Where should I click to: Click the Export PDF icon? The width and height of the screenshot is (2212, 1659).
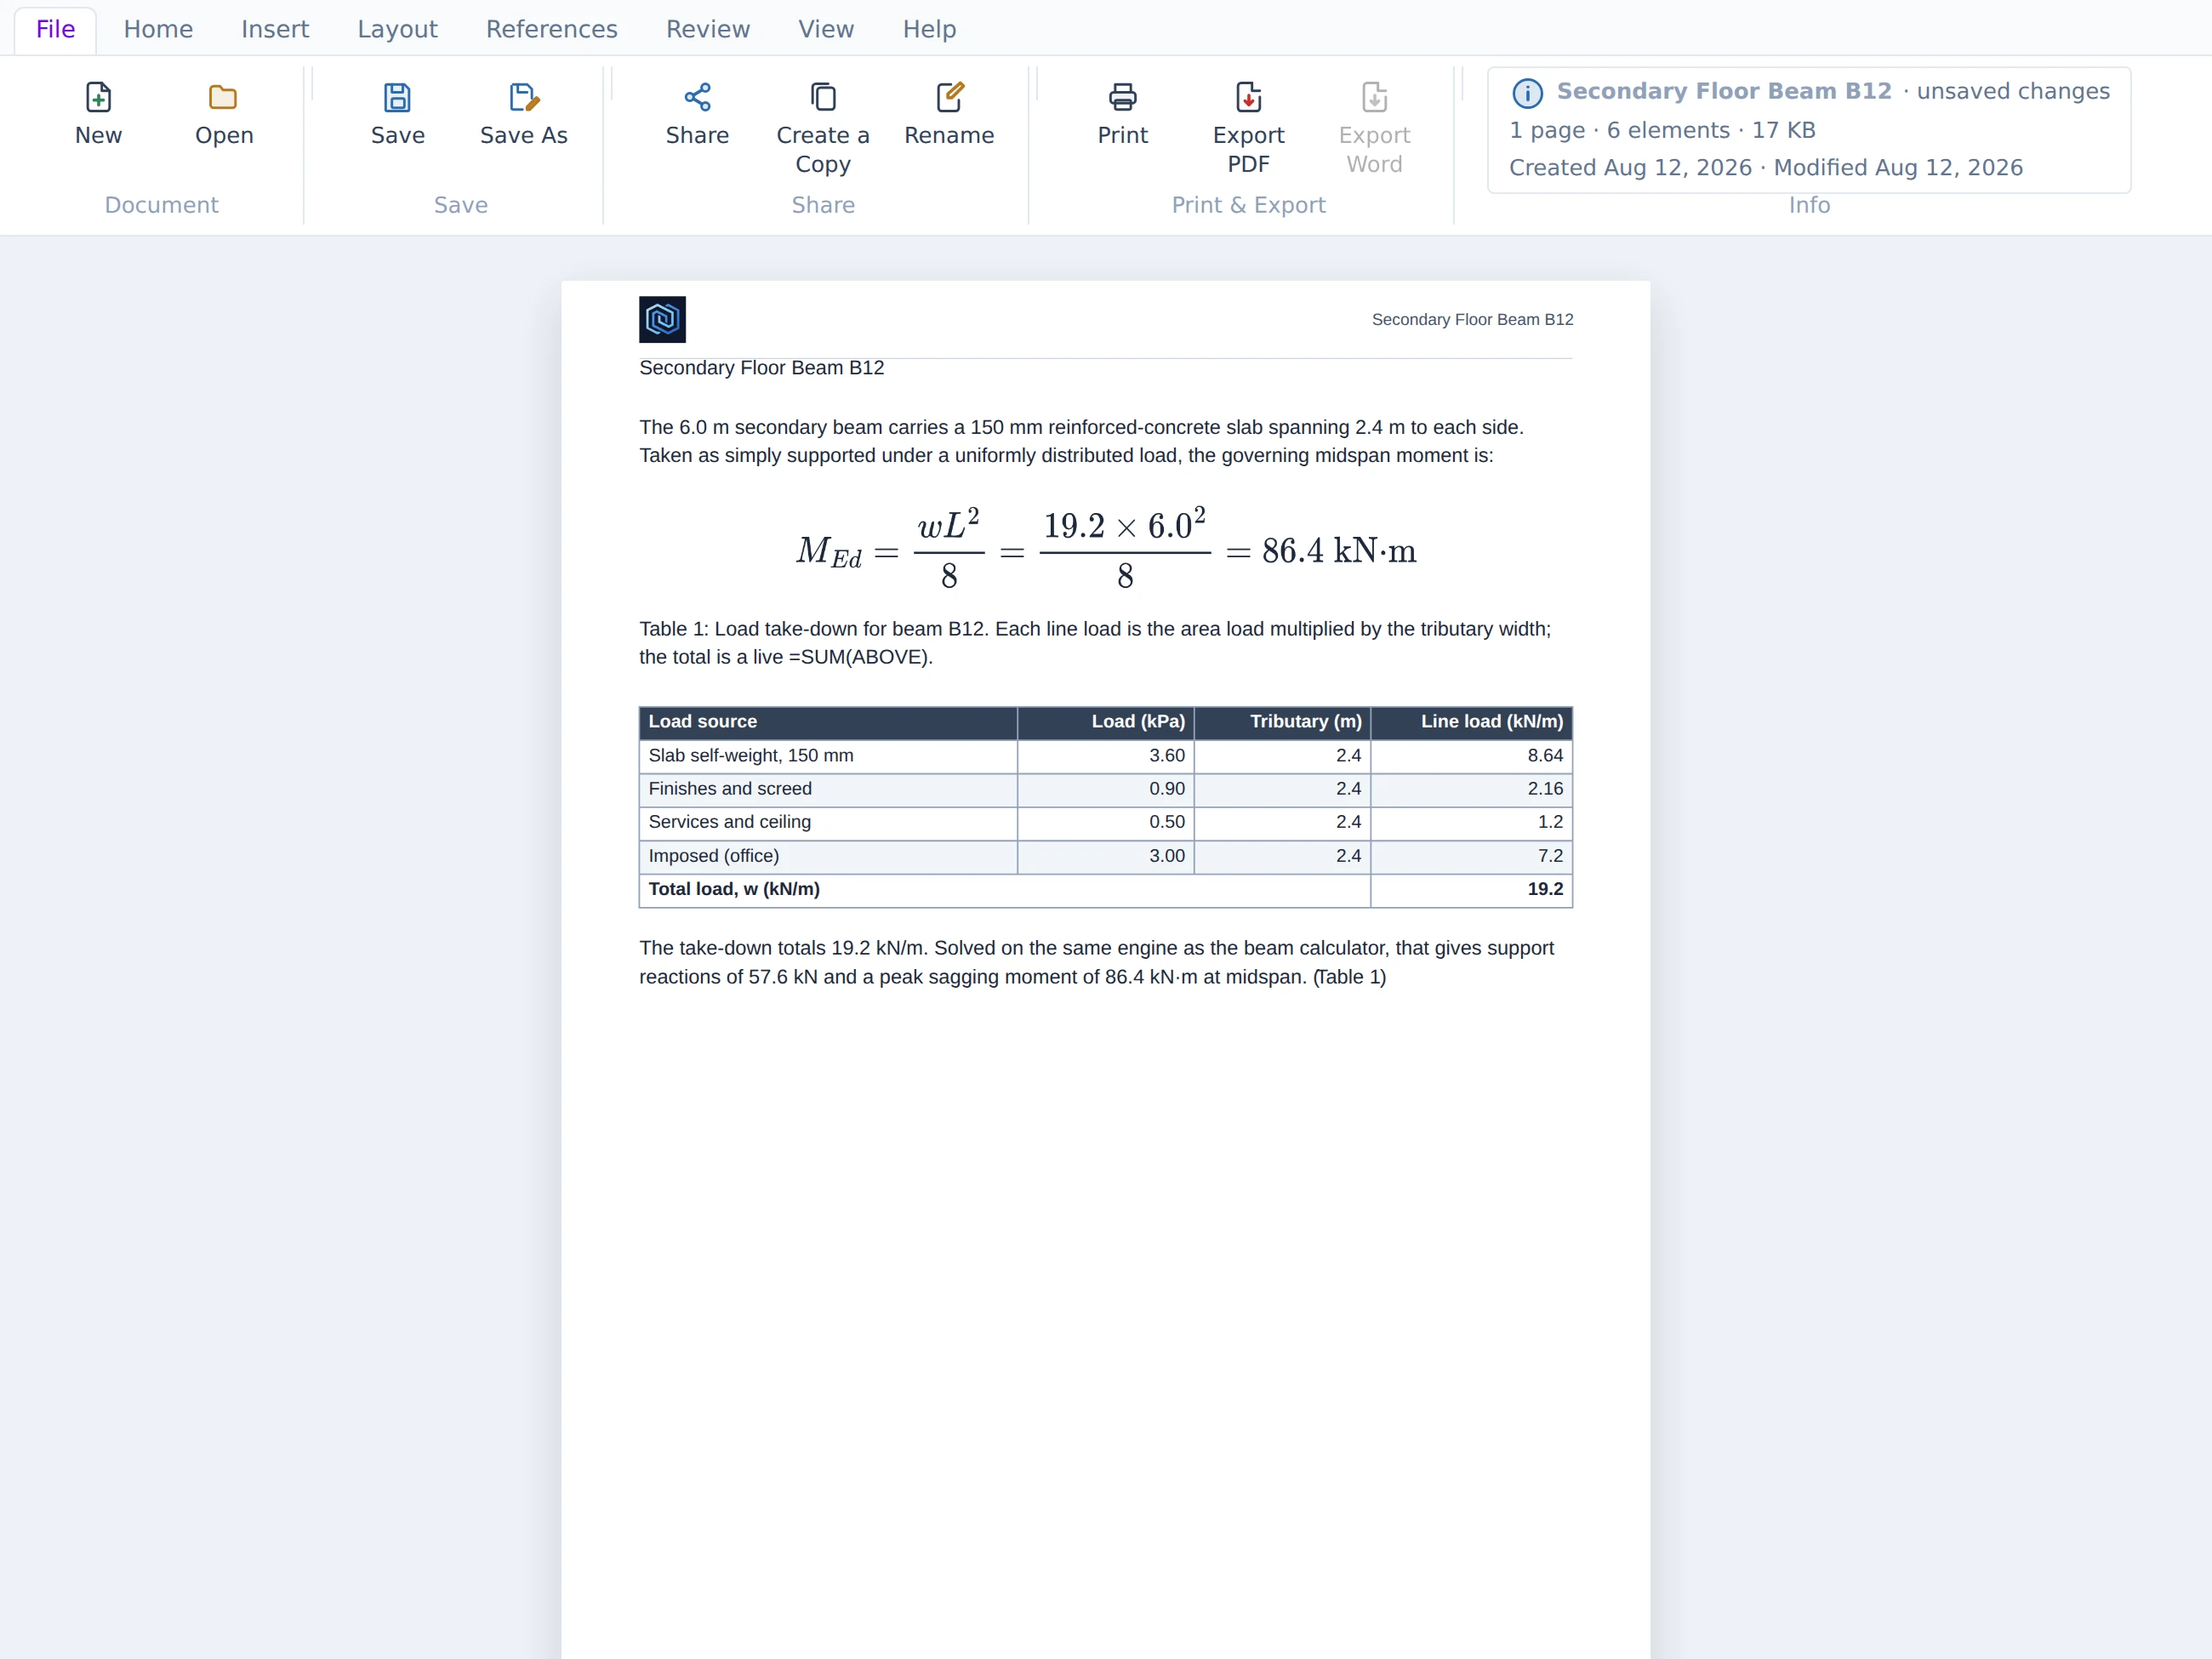1248,97
